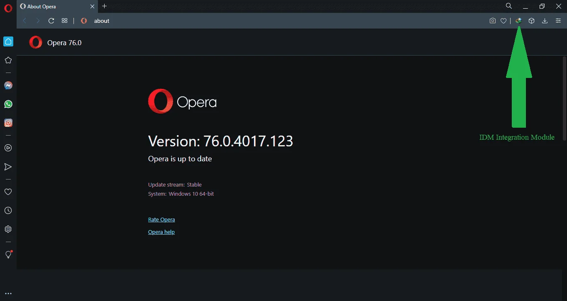Click the Opera is up to date text

tap(180, 159)
